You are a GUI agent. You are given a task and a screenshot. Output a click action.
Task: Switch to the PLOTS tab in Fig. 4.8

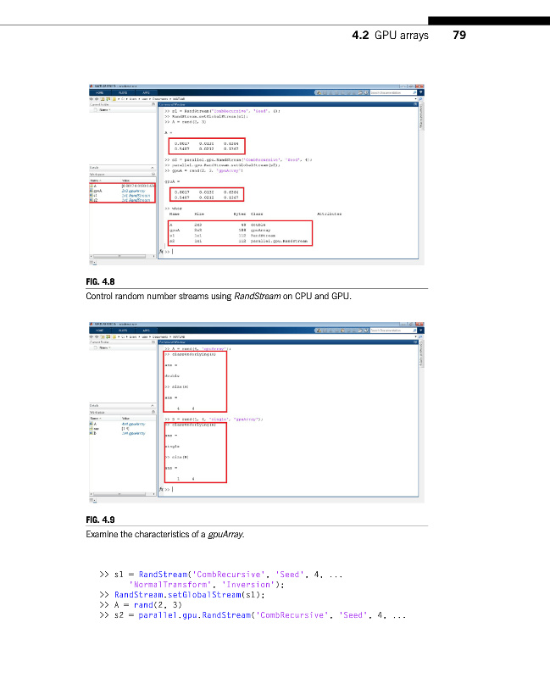(x=124, y=92)
